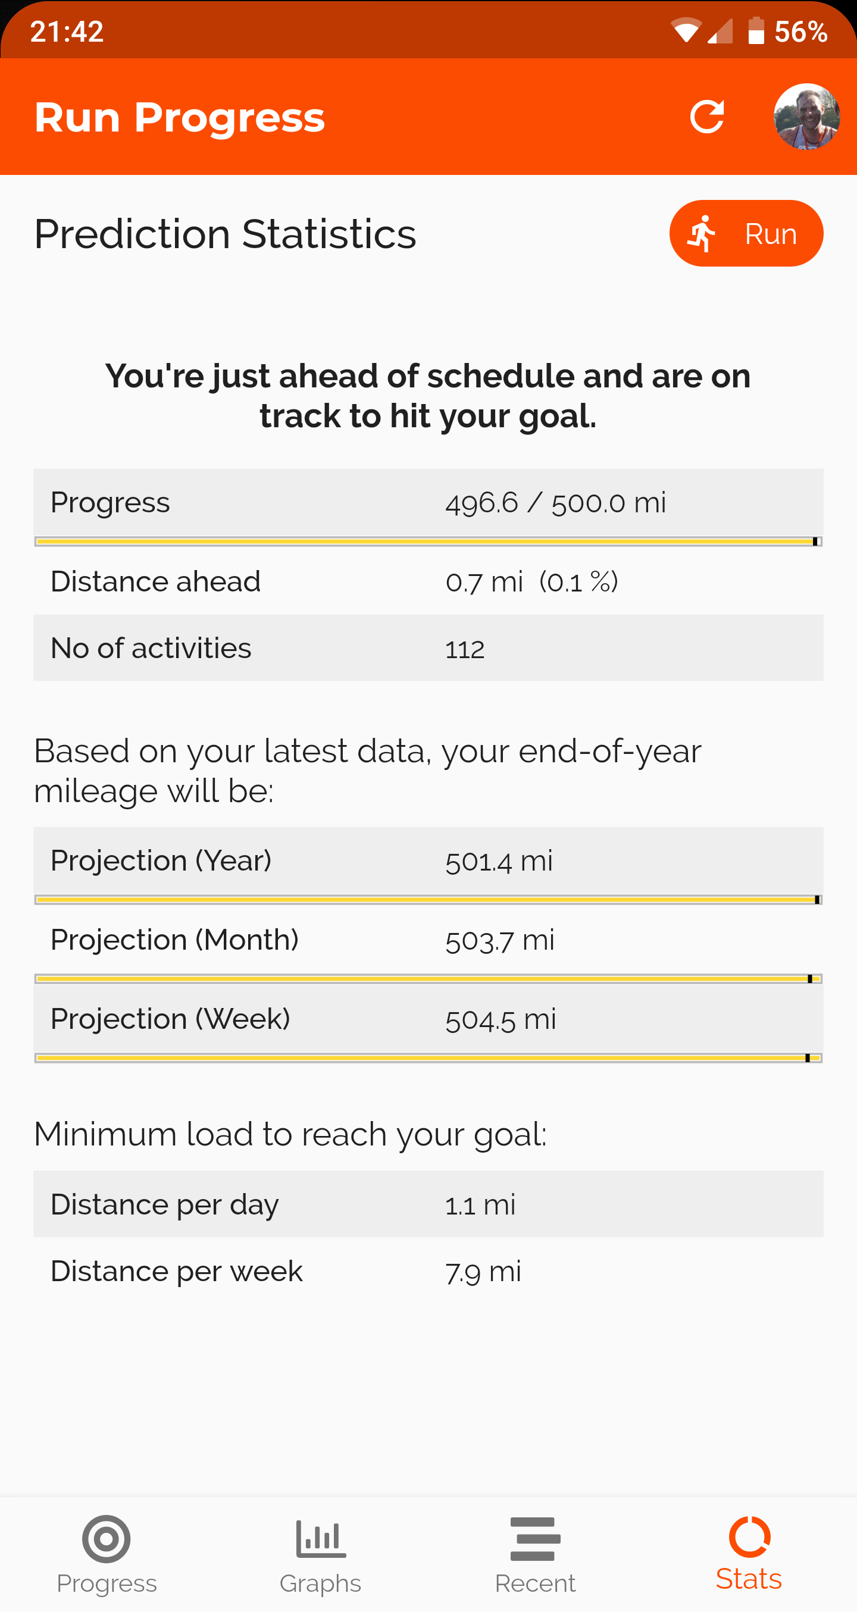Open the user profile picture
Viewport: 857px width, 1612px height.
point(806,117)
